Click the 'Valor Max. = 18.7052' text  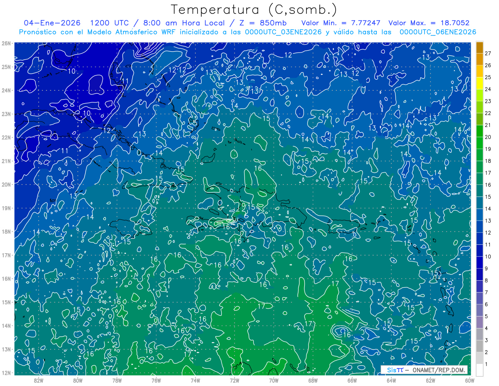[x=429, y=23]
